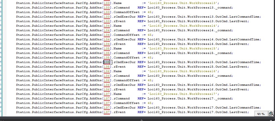This screenshot has height=121, width=275.
Task: Open the 90 % zoom level dropdown
Action: [x=261, y=114]
